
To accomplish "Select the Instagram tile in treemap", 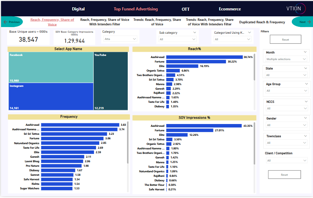I will pos(51,96).
